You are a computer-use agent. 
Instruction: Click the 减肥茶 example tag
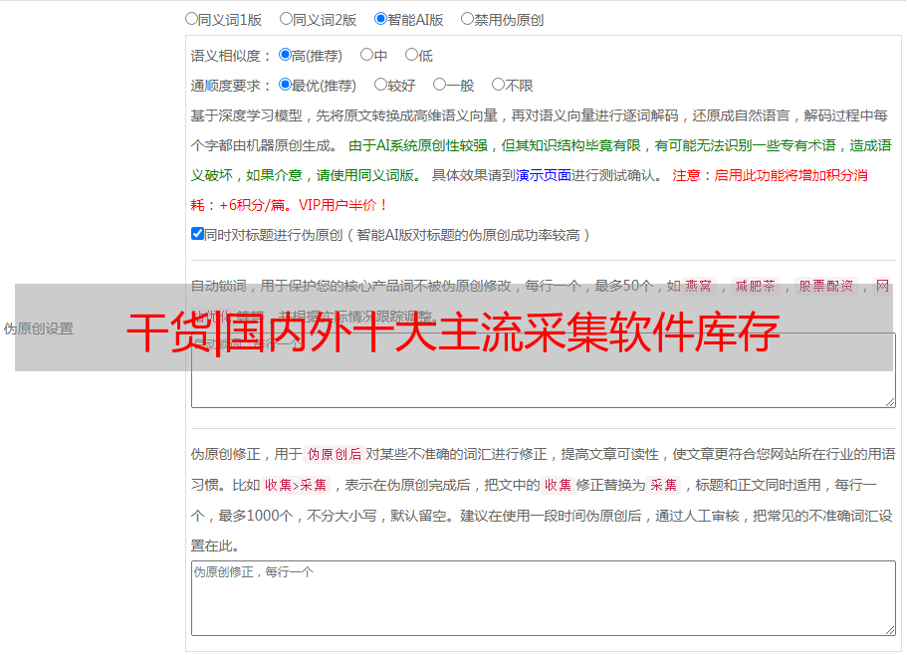click(756, 286)
